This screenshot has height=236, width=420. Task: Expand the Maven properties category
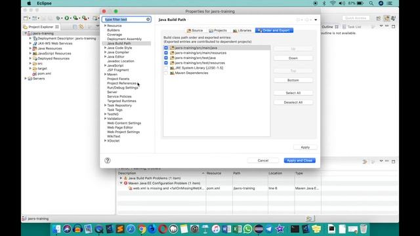(x=105, y=74)
